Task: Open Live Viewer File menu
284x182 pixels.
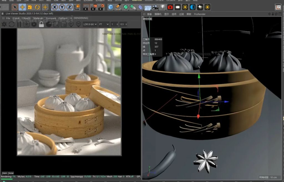Action: click(x=8, y=18)
